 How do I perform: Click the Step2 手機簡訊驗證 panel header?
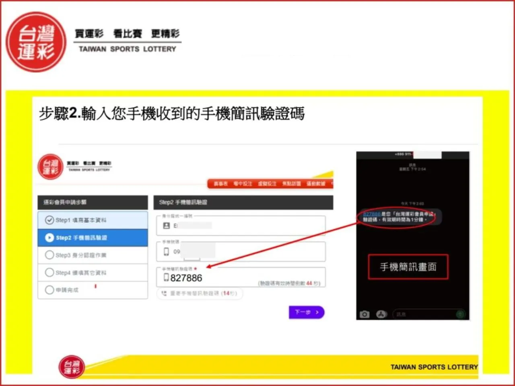[x=243, y=202]
